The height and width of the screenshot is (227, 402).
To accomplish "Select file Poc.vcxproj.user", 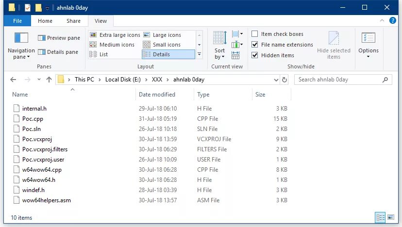I will (x=43, y=160).
